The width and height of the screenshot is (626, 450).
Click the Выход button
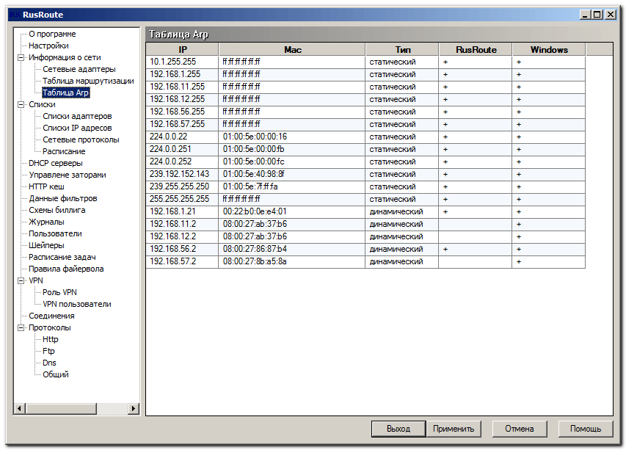pos(398,429)
